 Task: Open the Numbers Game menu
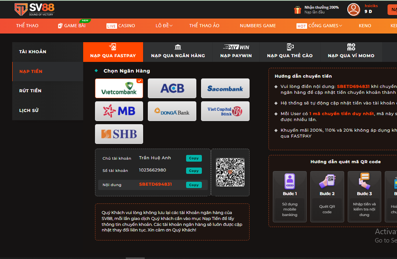click(x=258, y=26)
